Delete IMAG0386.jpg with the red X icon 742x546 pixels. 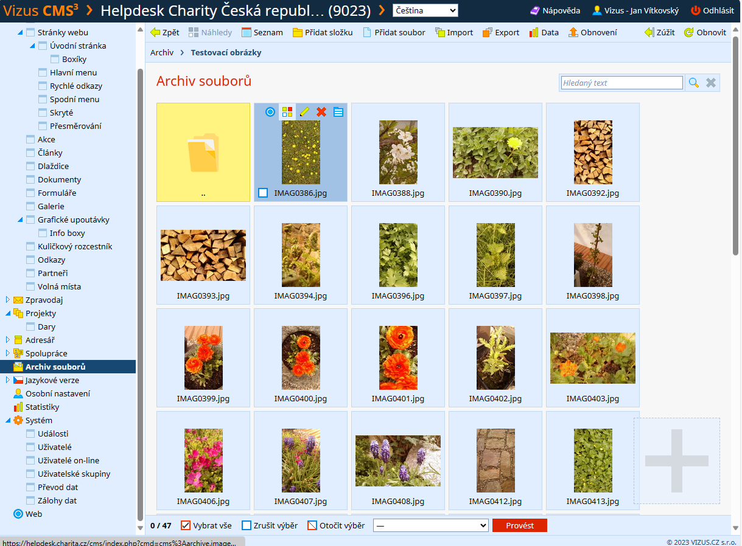click(321, 112)
